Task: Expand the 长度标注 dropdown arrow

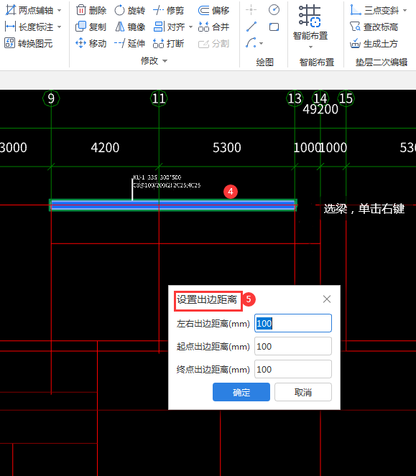Action: 59,27
